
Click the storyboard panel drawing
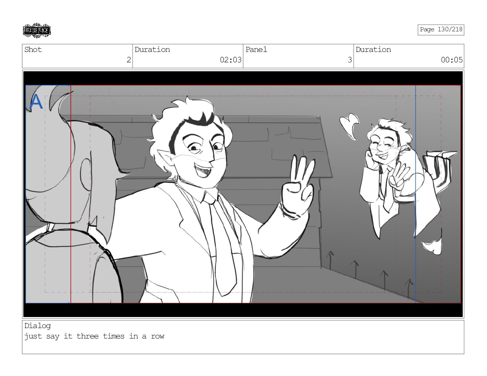[x=243, y=194]
